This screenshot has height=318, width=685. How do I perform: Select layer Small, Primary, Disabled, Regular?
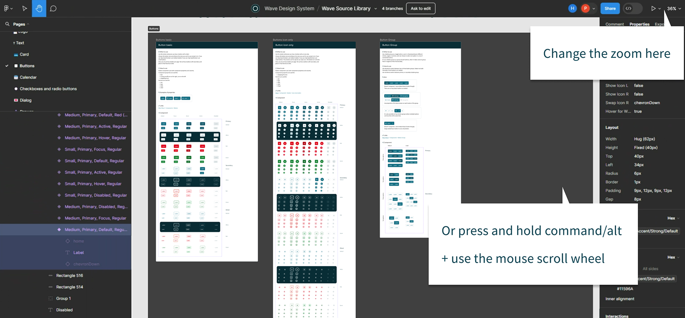click(x=95, y=195)
